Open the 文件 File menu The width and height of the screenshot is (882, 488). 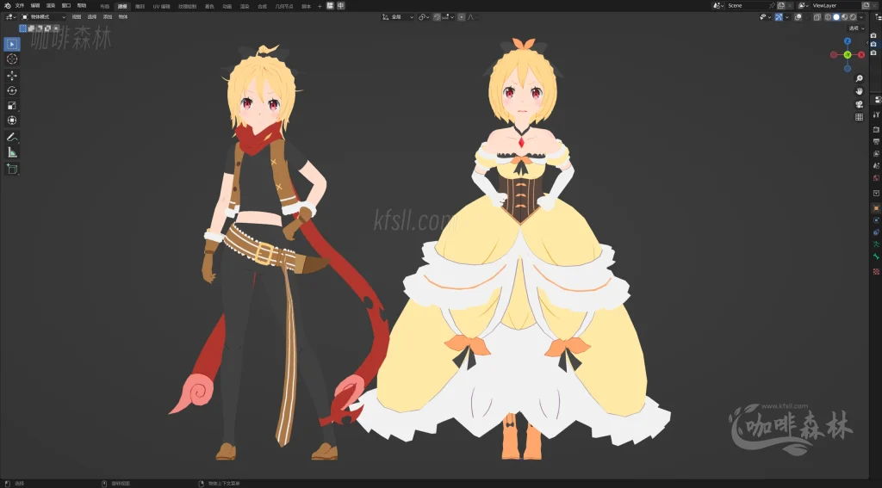coord(20,6)
